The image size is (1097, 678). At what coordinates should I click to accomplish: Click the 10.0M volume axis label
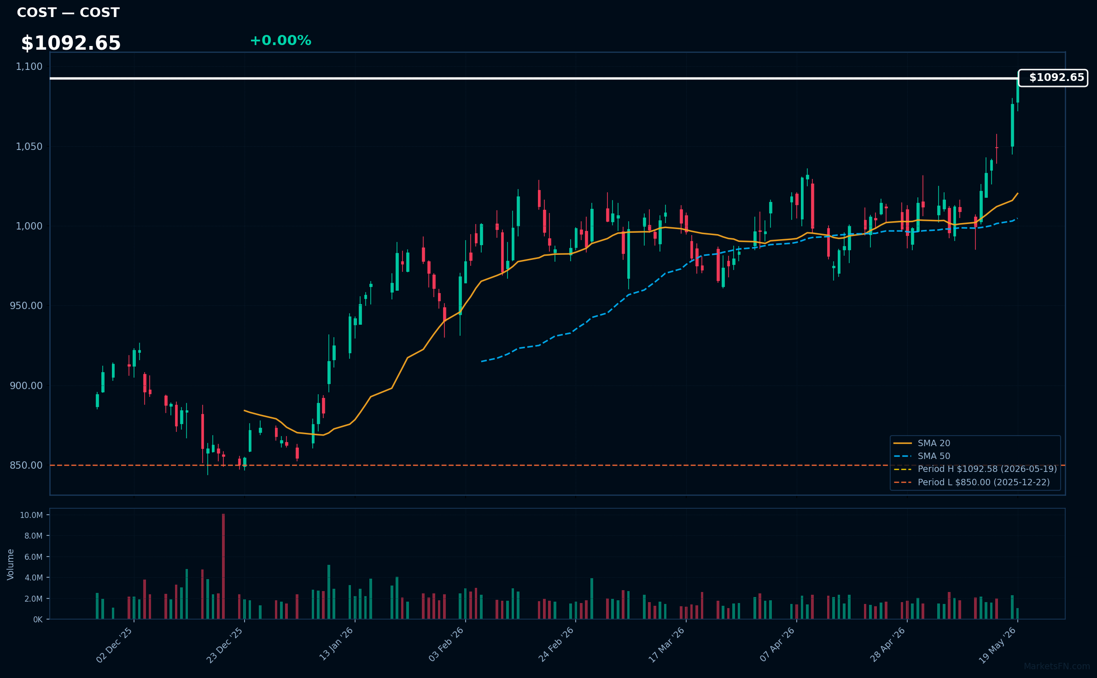(x=31, y=515)
